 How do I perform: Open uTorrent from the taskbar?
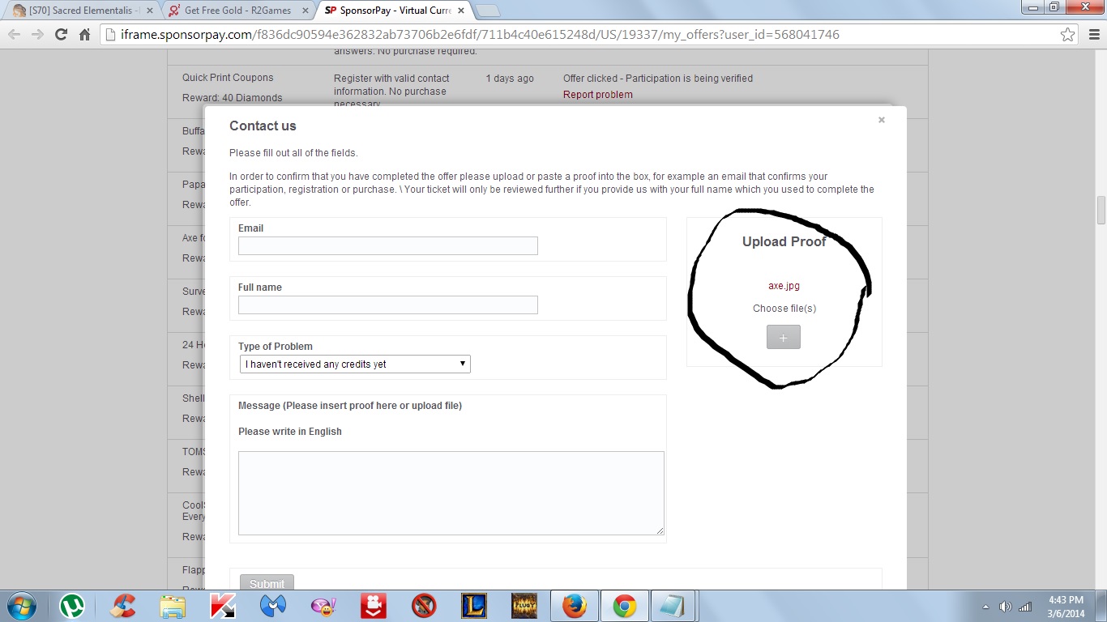pos(73,606)
